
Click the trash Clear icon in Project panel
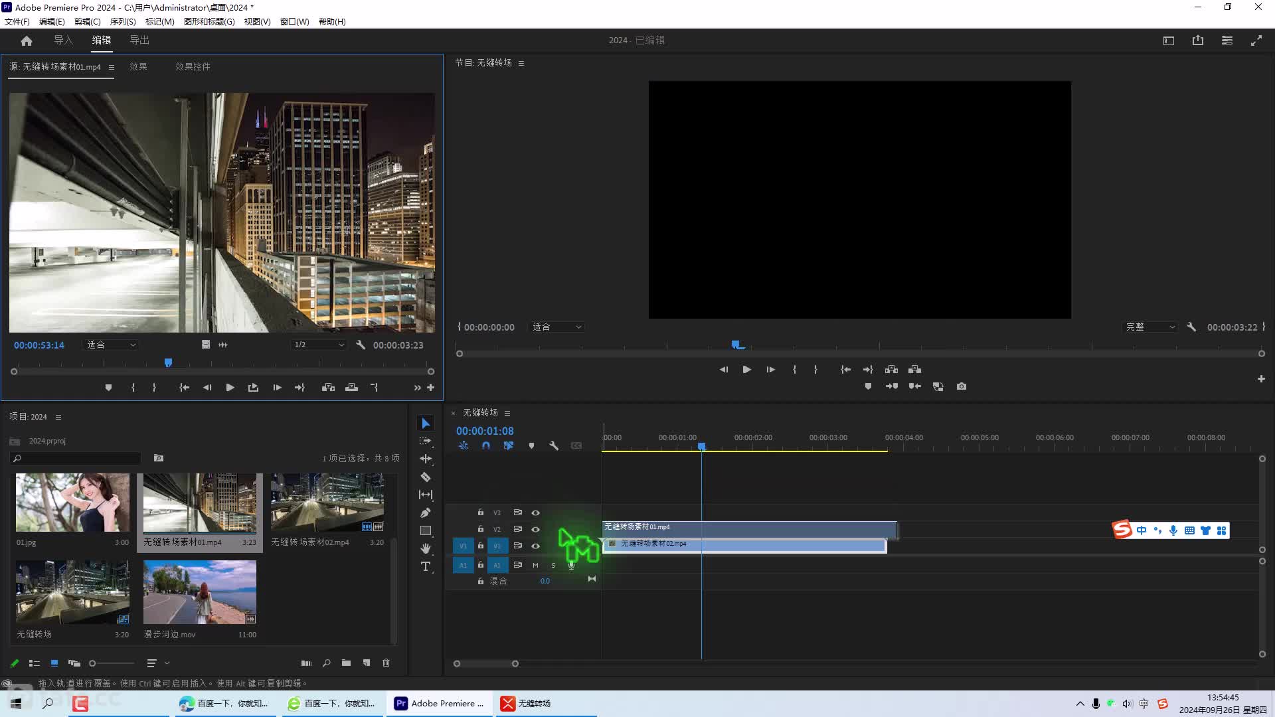[x=386, y=663]
